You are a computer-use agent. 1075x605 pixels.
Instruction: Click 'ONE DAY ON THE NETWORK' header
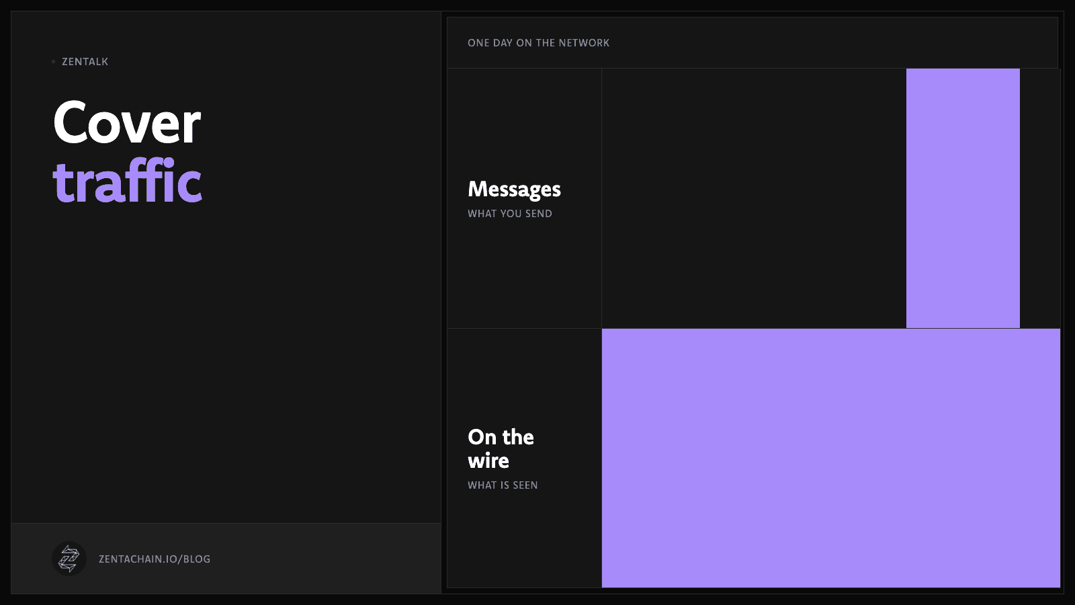coord(539,43)
